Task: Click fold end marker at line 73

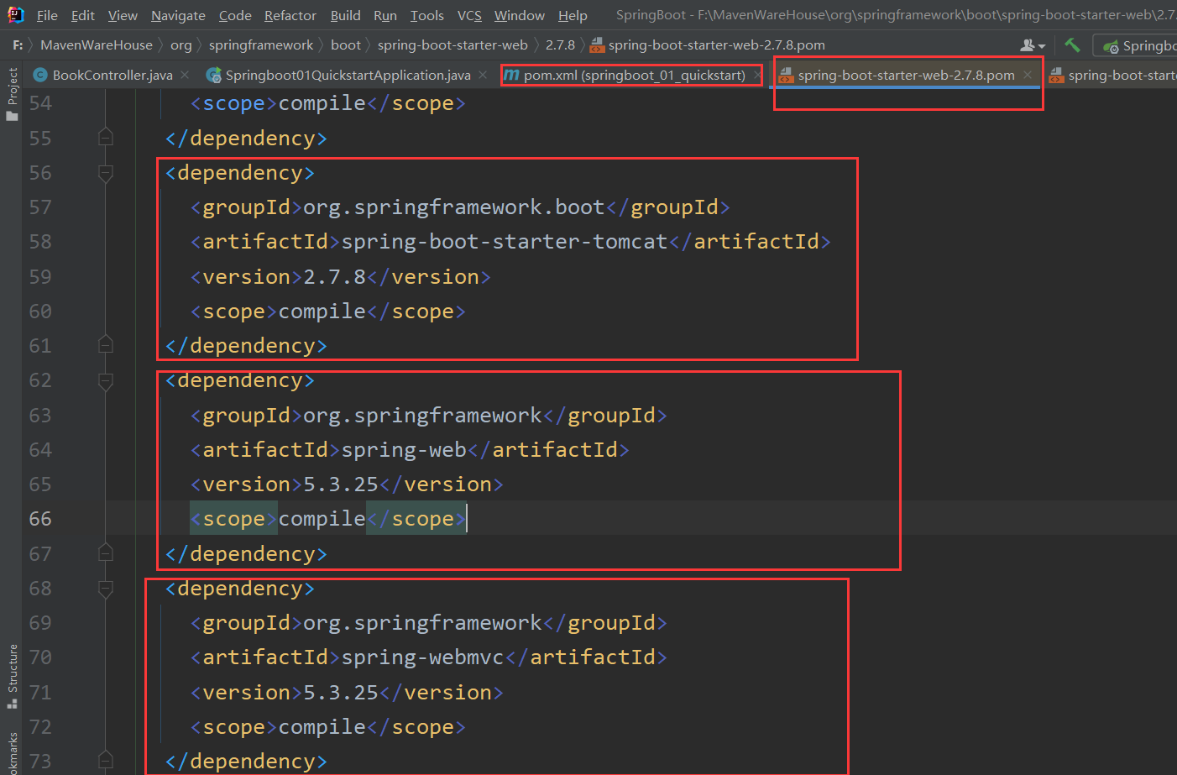Action: click(106, 760)
